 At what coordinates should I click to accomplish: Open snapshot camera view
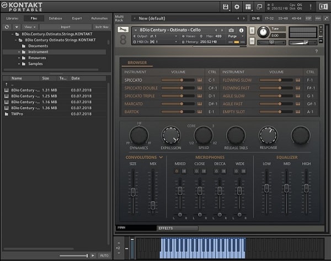(231, 30)
